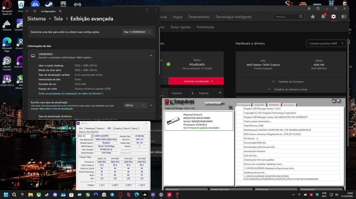Launch FxSound from the desktop
The width and height of the screenshot is (356, 199).
7,25
